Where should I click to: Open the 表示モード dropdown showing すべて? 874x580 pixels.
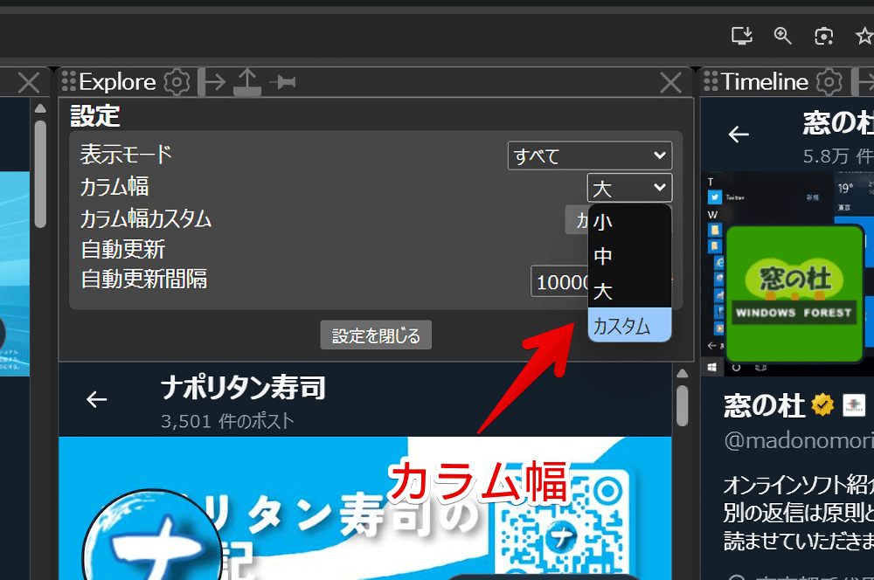pos(590,155)
